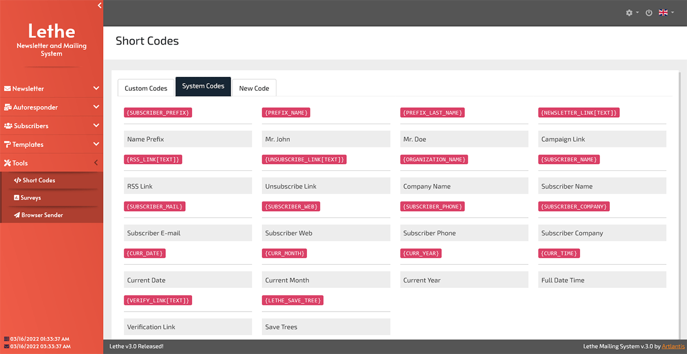The width and height of the screenshot is (687, 354).
Task: Click the Lethe v3.0 Released! footer text
Action: 136,346
